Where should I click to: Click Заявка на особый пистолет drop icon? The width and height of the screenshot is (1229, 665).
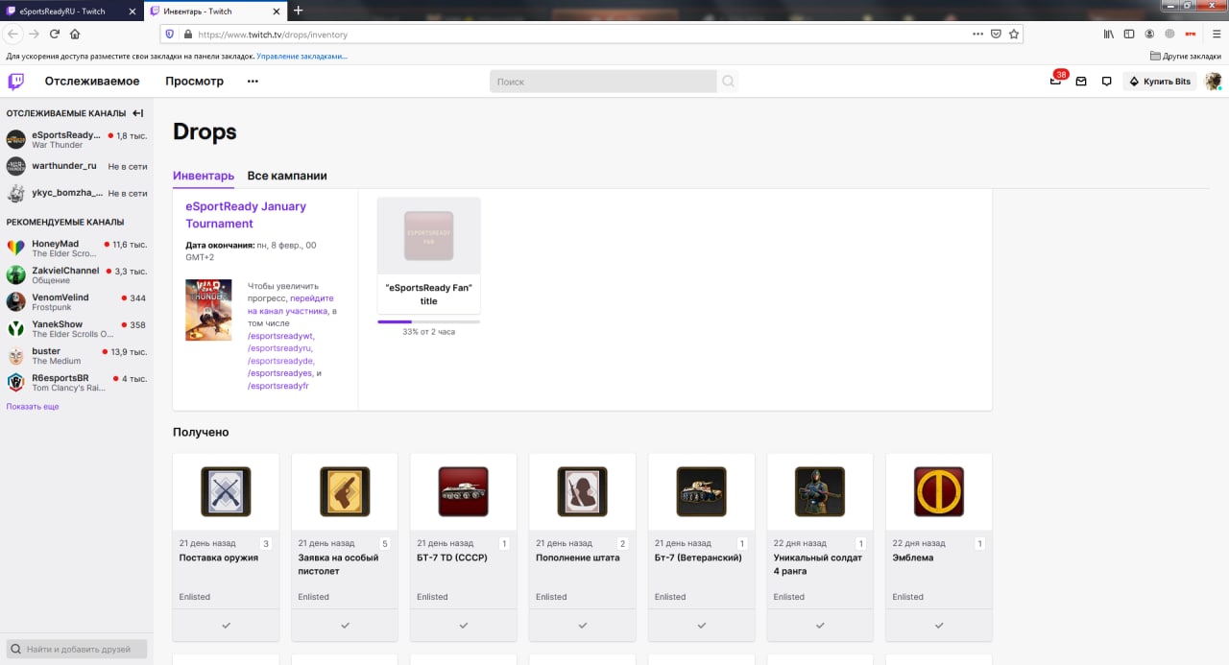pos(345,492)
